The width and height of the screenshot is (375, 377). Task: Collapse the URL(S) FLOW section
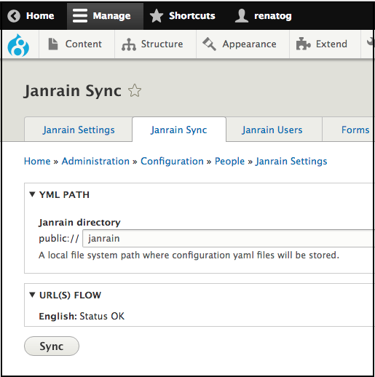coord(66,295)
